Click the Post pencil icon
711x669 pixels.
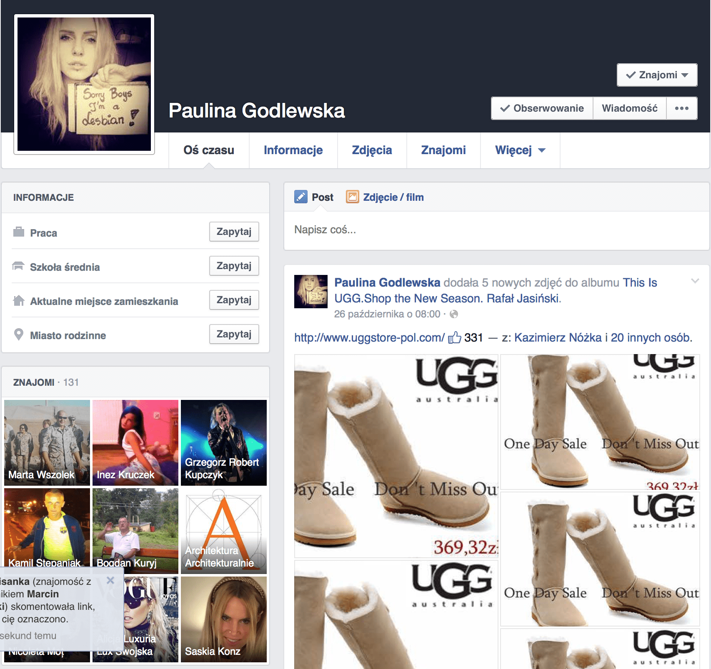click(x=300, y=197)
